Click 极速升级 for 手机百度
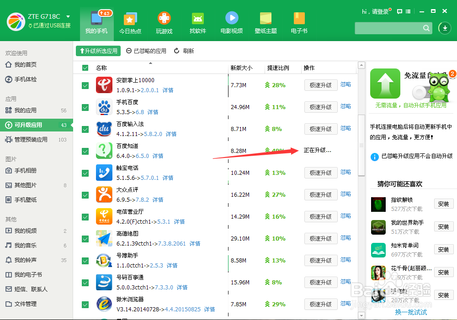The width and height of the screenshot is (457, 320). [x=321, y=107]
